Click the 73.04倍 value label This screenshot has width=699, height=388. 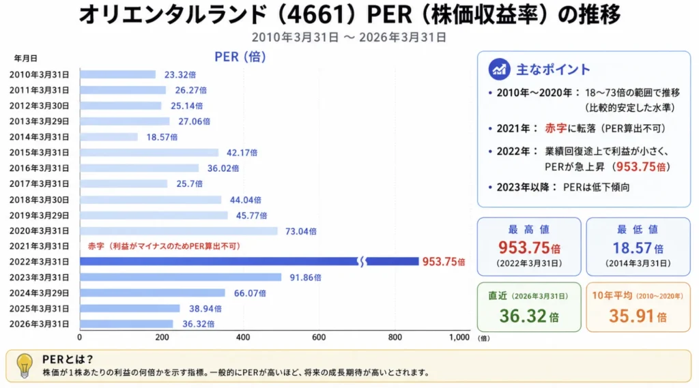[301, 231]
